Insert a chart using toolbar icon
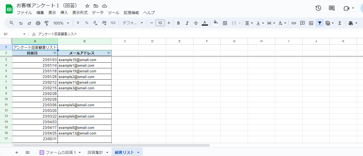363x156 pixels. (311, 23)
